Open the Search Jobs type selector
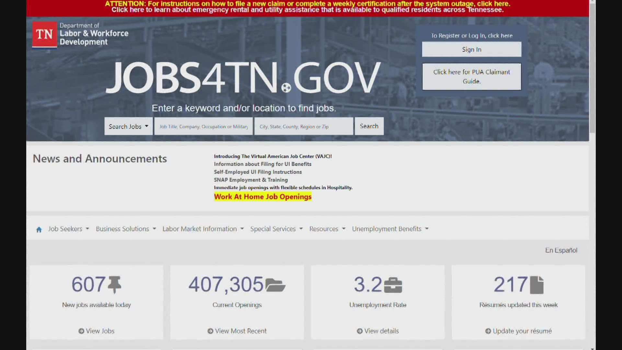The width and height of the screenshot is (622, 350). (128, 126)
